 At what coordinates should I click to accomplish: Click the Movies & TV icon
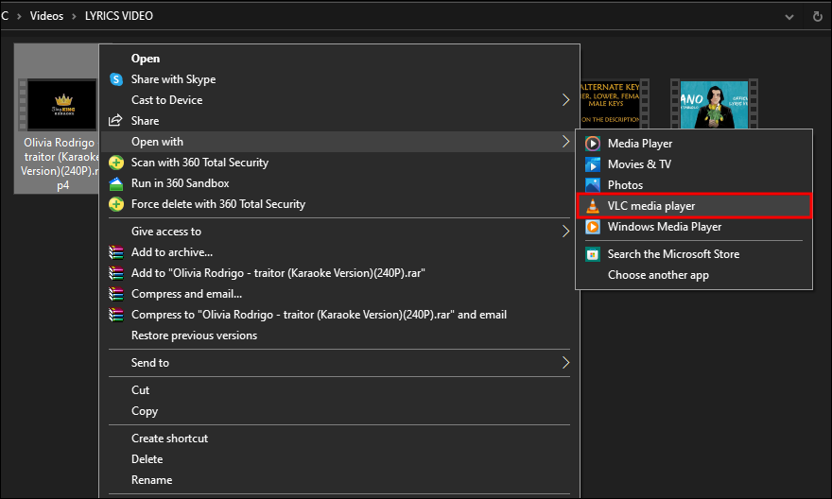pos(593,164)
